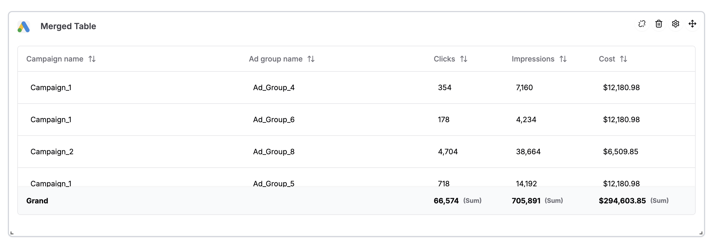The image size is (714, 247).
Task: Sort table by Cost arrows icon
Action: pos(624,59)
